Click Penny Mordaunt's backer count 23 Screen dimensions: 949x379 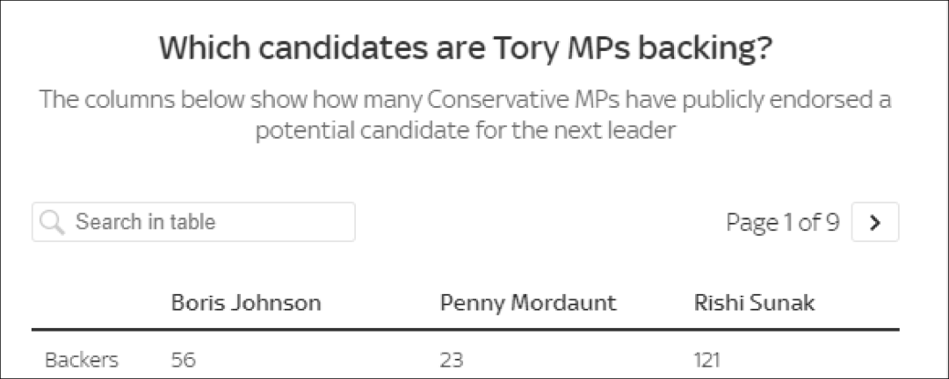click(x=452, y=361)
